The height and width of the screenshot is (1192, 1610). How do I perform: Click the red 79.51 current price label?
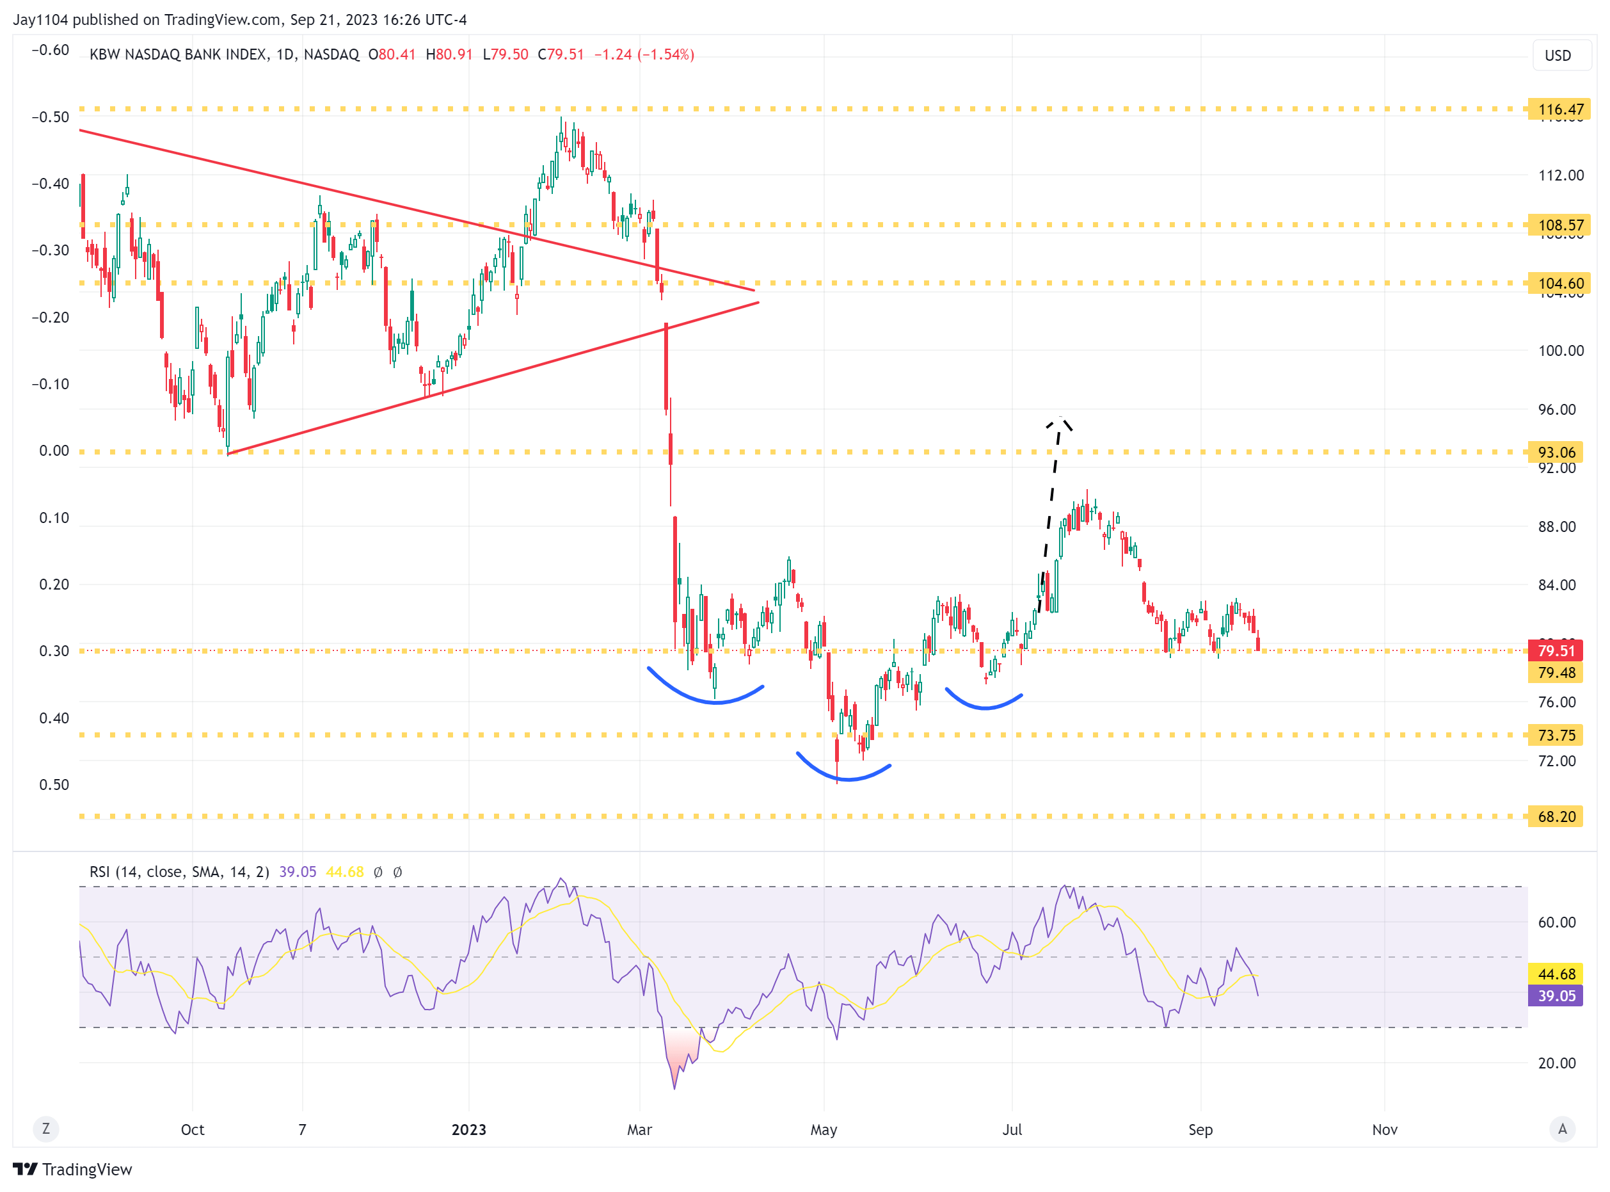point(1555,651)
